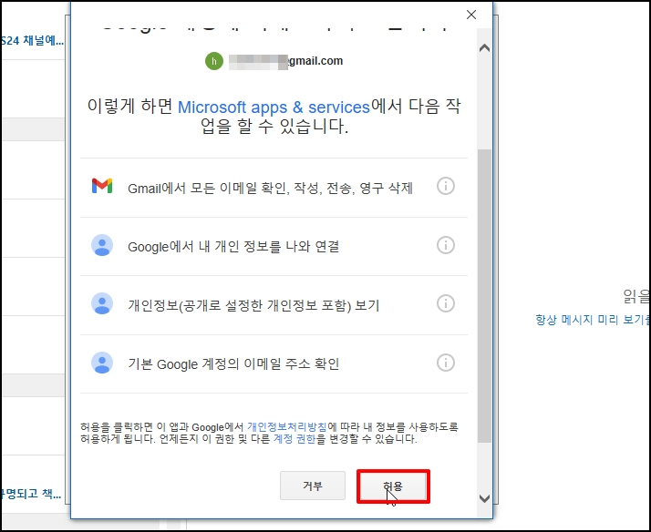Click '항상 메시지 미리 보기' link in background window
The image size is (651, 532).
pos(593,320)
